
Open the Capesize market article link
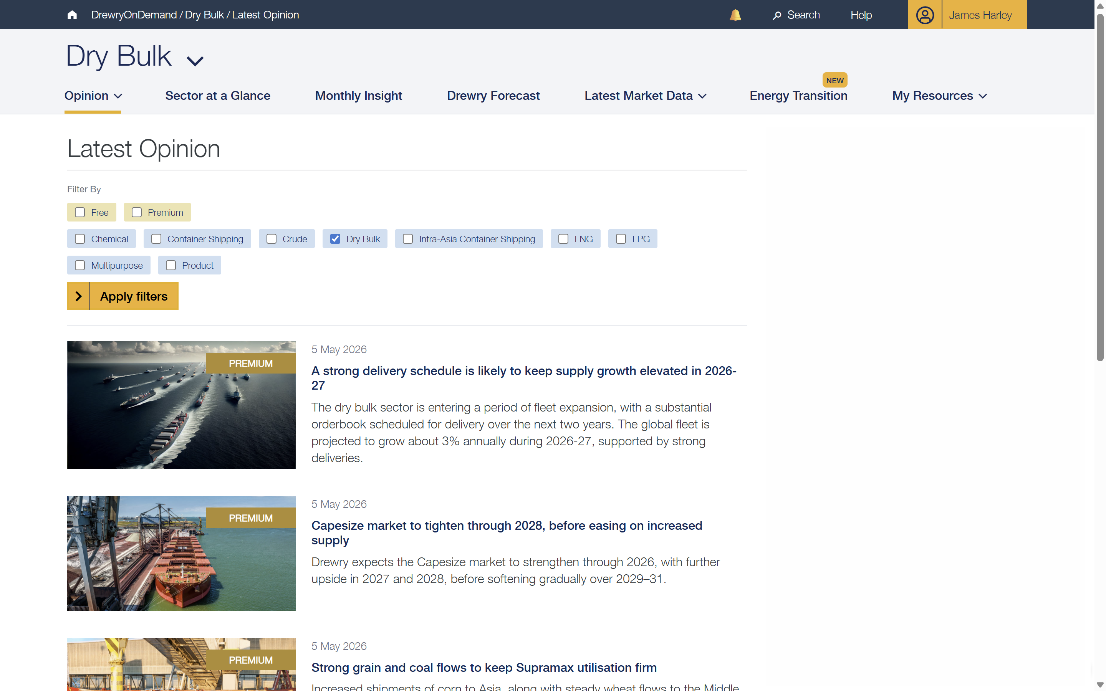[507, 532]
